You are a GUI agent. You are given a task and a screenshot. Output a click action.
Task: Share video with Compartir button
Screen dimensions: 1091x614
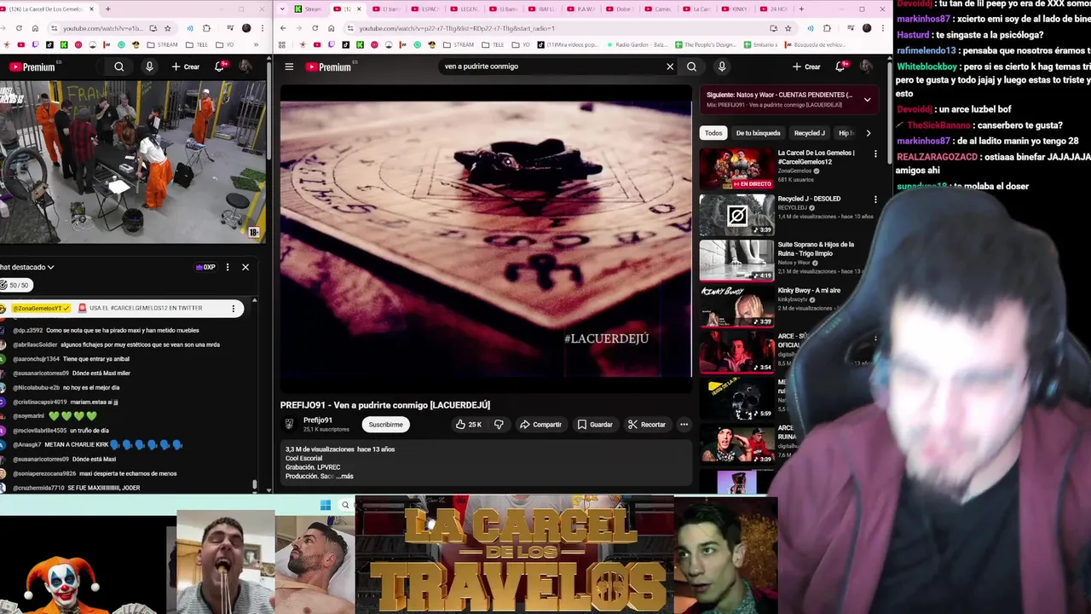pyautogui.click(x=540, y=424)
